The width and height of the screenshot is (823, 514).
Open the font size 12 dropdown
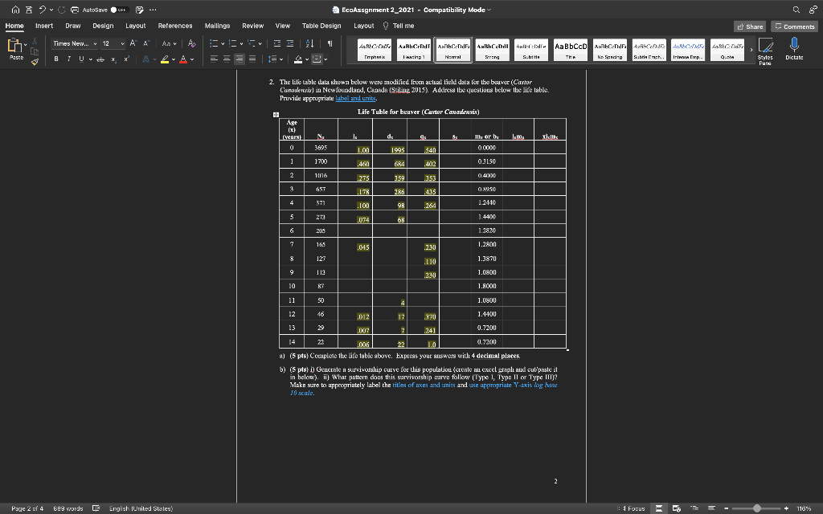[113, 43]
